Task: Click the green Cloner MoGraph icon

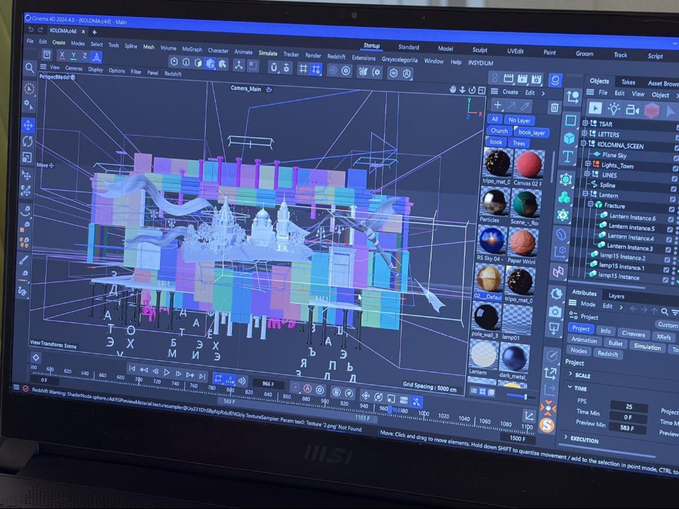Action: 564,198
